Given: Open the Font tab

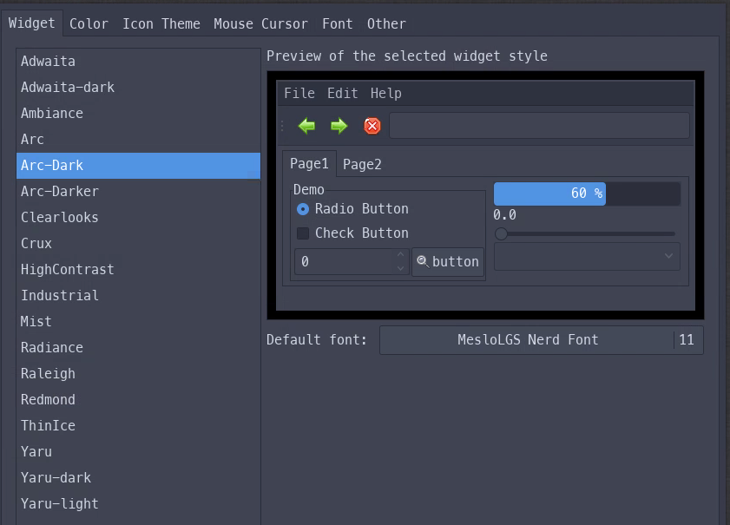Looking at the screenshot, I should [338, 23].
